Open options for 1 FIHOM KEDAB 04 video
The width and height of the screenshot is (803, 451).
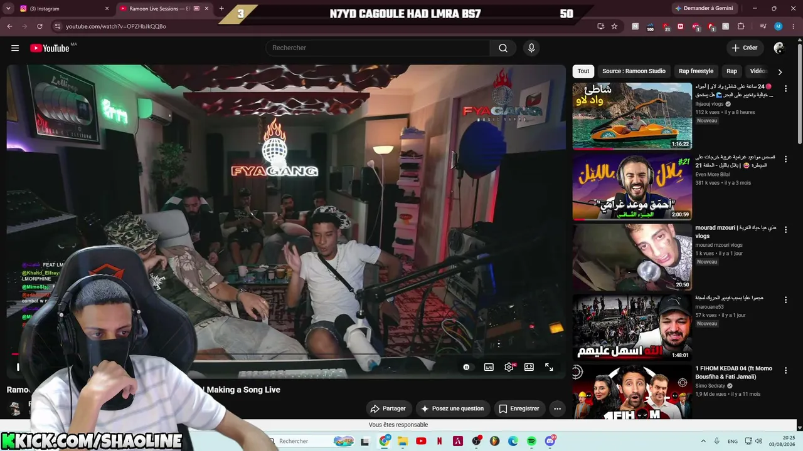point(785,371)
